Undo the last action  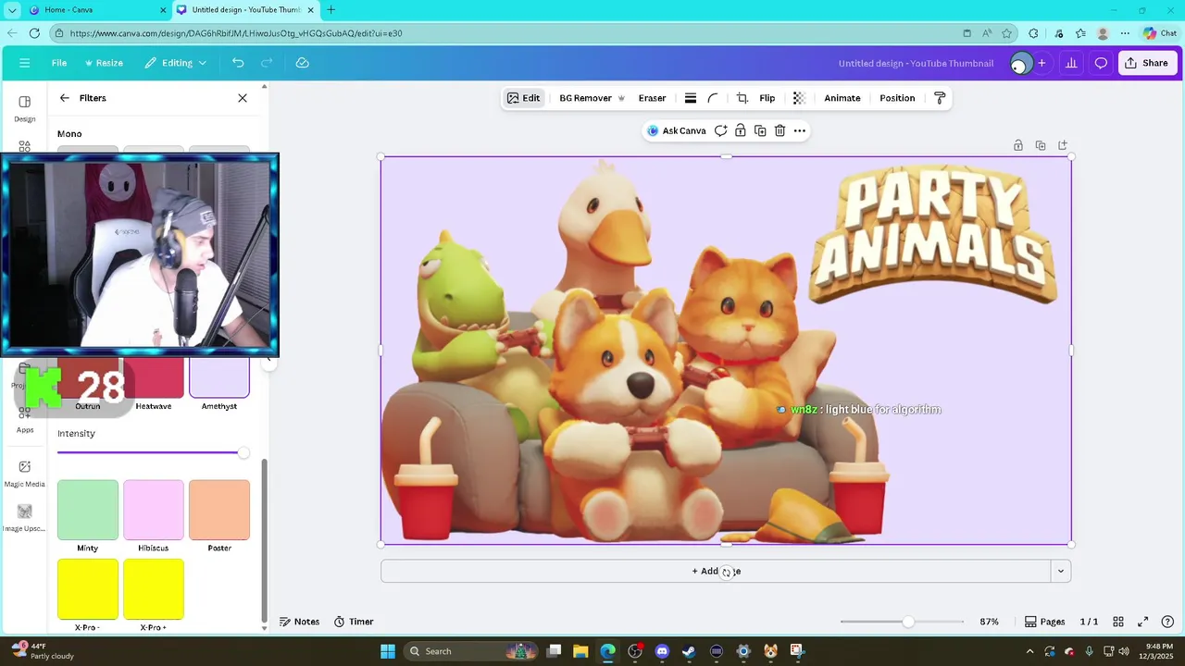click(x=238, y=63)
